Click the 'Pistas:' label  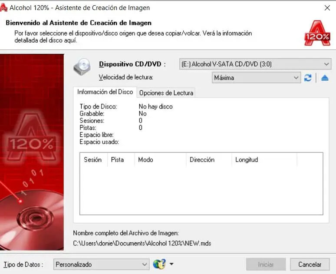coord(88,128)
